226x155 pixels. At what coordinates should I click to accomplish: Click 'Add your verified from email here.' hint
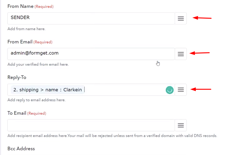(x=38, y=64)
